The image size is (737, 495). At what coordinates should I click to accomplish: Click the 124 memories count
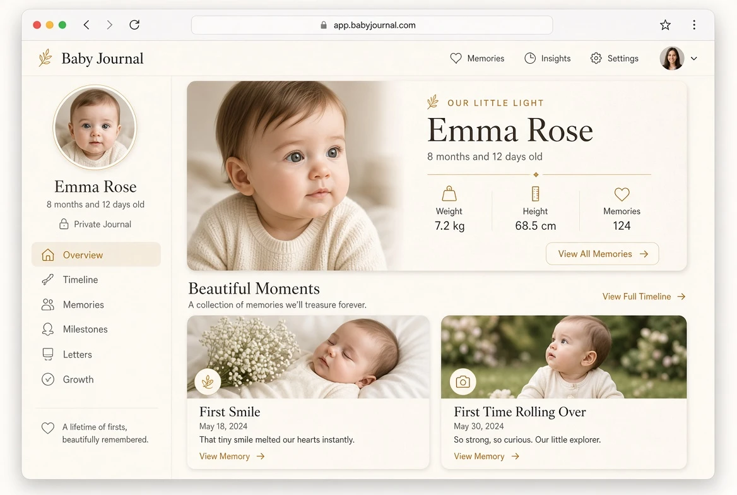tap(622, 226)
